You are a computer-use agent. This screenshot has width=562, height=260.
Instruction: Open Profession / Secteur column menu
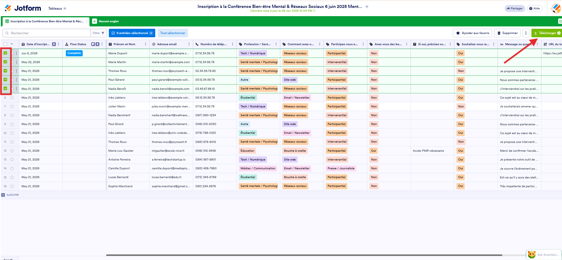[x=276, y=44]
